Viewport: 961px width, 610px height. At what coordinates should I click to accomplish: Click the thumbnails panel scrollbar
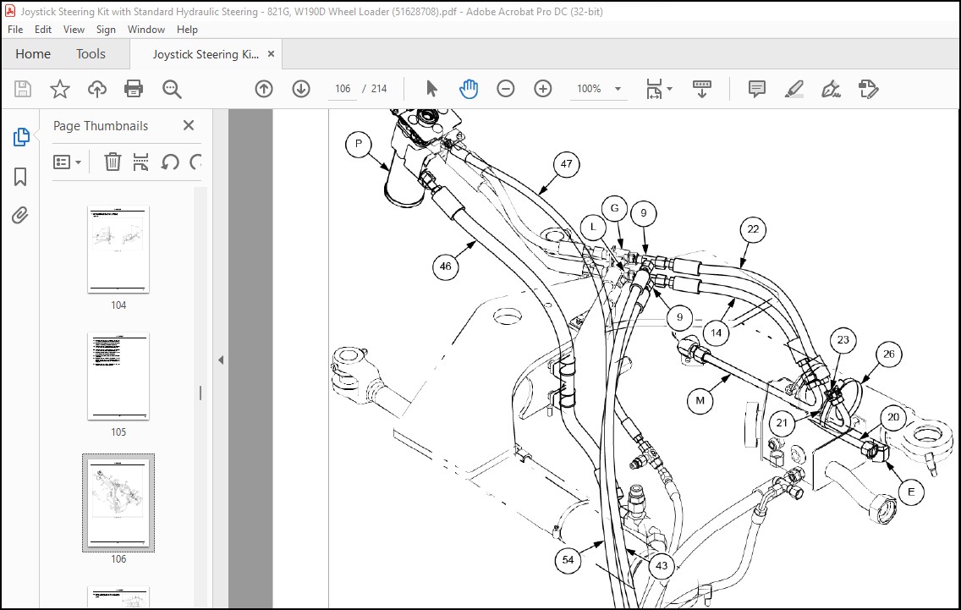(x=200, y=393)
